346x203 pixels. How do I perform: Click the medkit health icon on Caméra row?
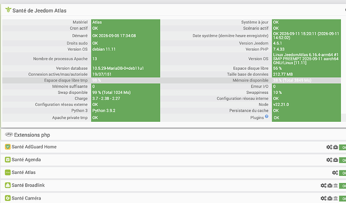click(330, 198)
